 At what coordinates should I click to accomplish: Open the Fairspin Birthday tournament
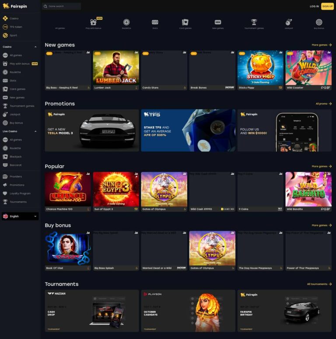click(x=284, y=311)
